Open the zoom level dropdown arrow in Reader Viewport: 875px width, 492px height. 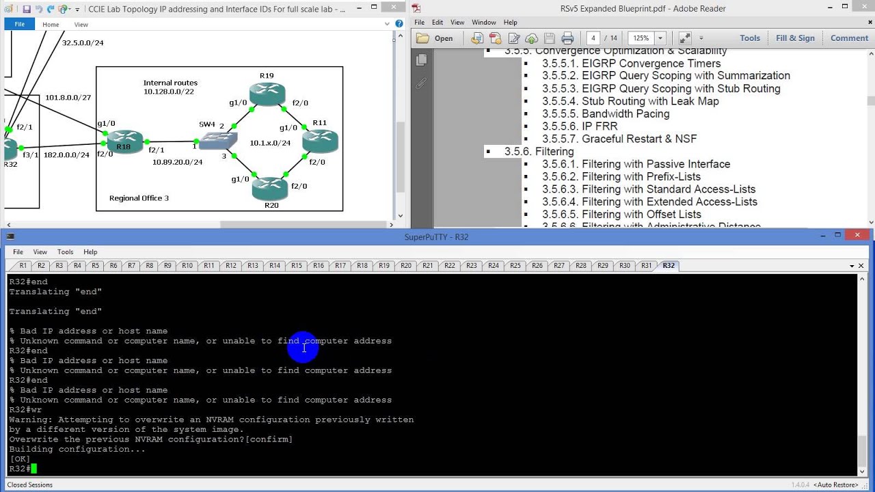point(660,38)
